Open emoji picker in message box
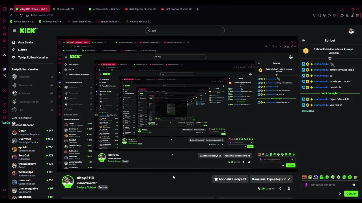Image resolution: width=362 pixels, height=203 pixels. tap(354, 185)
